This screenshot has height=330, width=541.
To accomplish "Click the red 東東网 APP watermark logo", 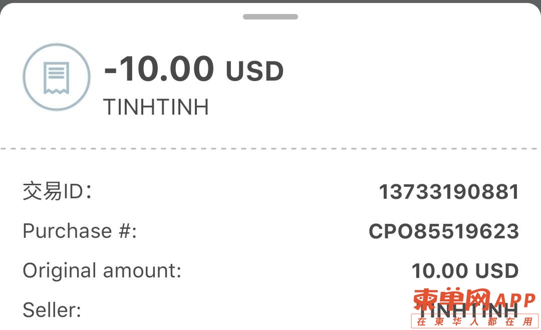I will pos(474,299).
